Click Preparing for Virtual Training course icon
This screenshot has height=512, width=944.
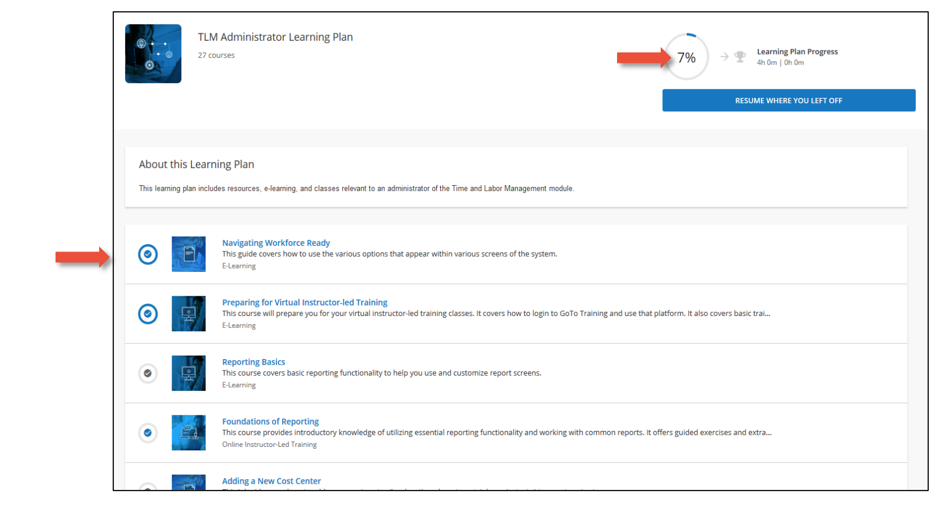click(189, 314)
